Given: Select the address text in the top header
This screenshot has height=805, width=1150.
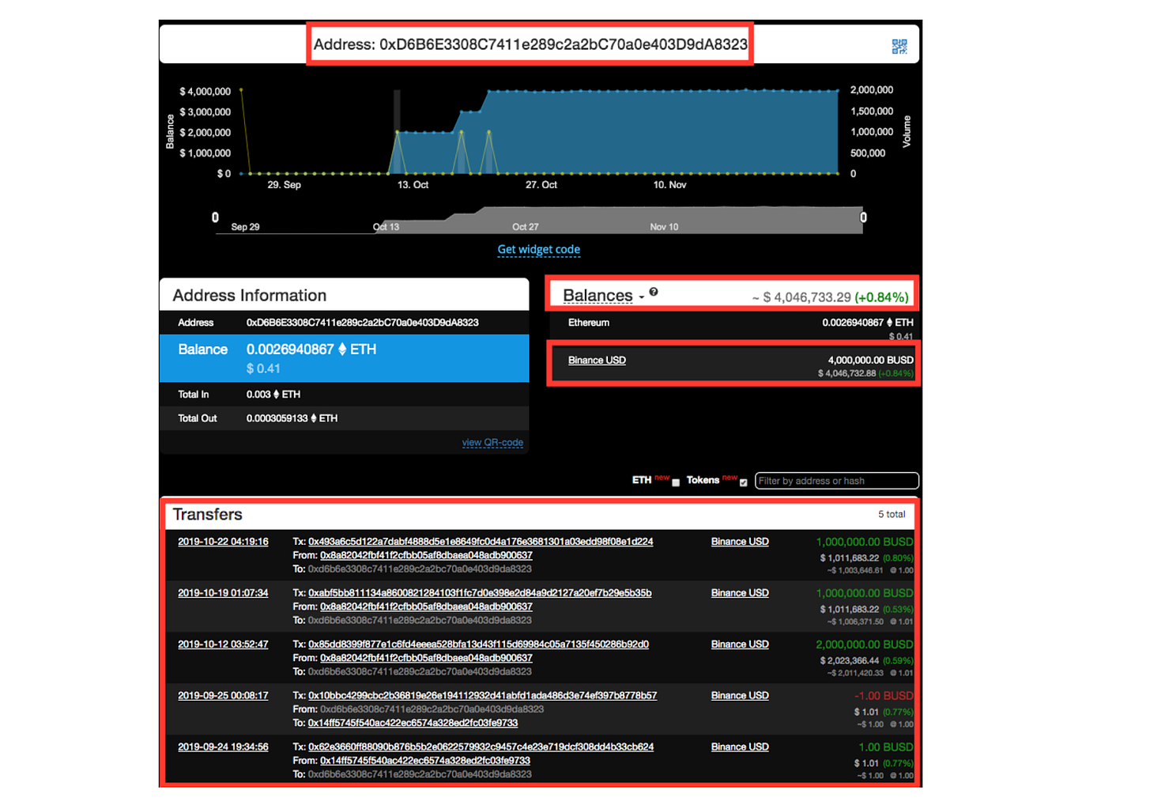Looking at the screenshot, I should 530,44.
